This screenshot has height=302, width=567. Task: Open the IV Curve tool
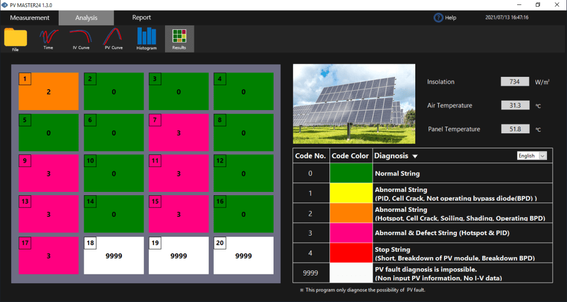[81, 39]
